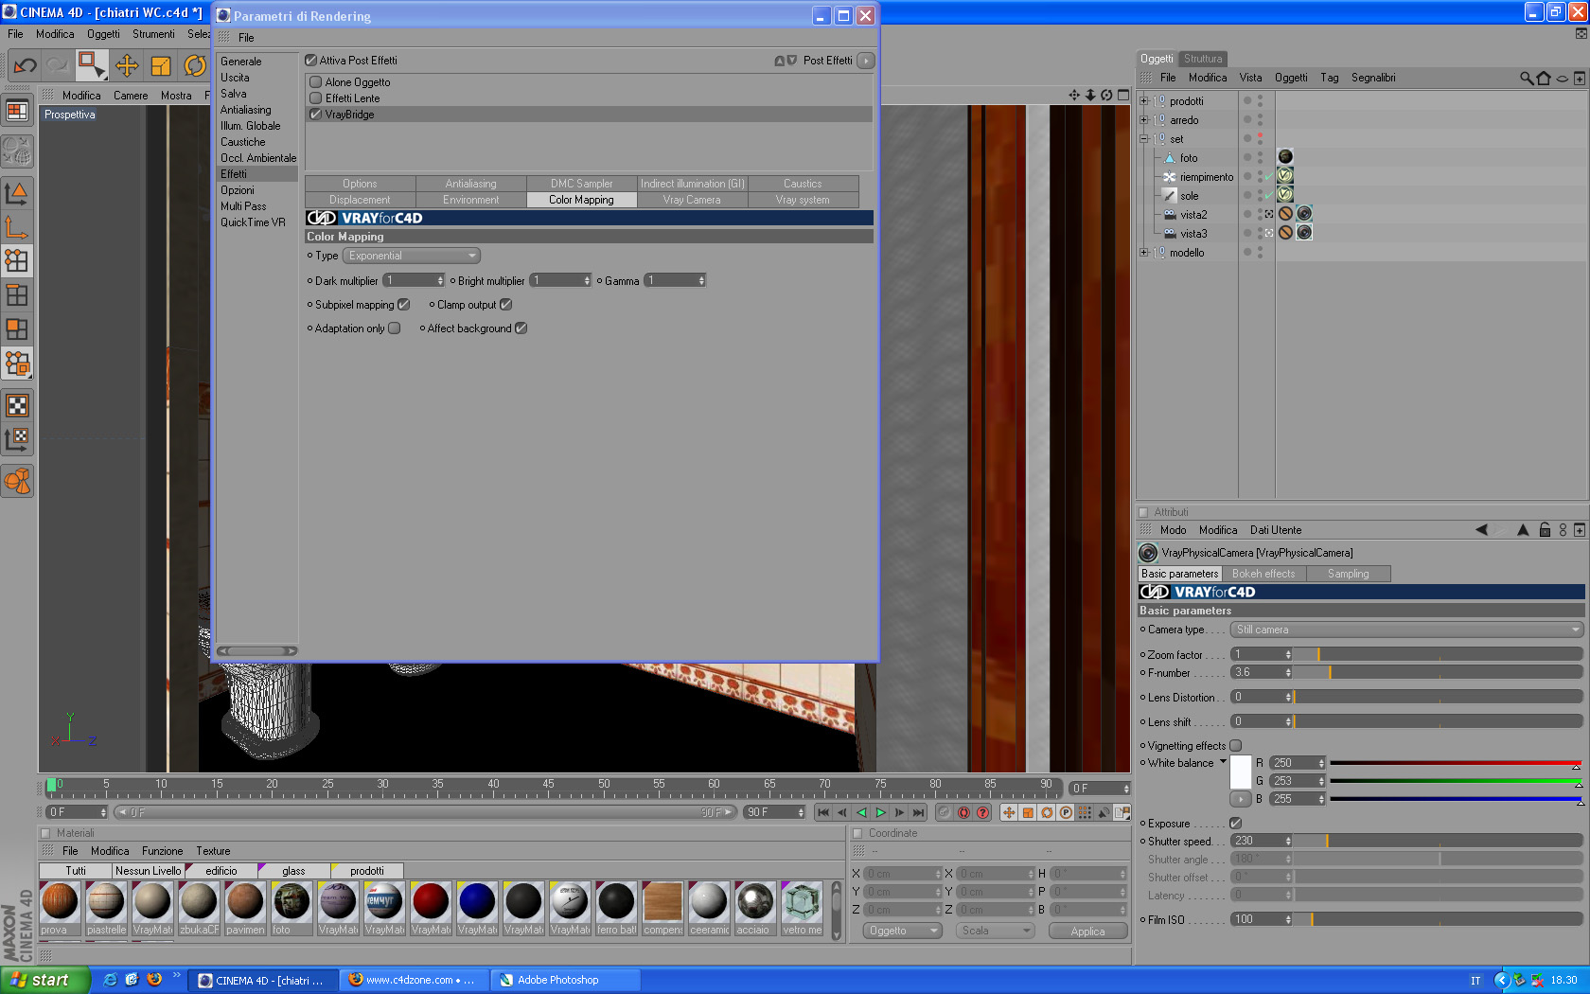Open the Color Mapping Type dropdown
1590x994 pixels.
pyautogui.click(x=412, y=256)
